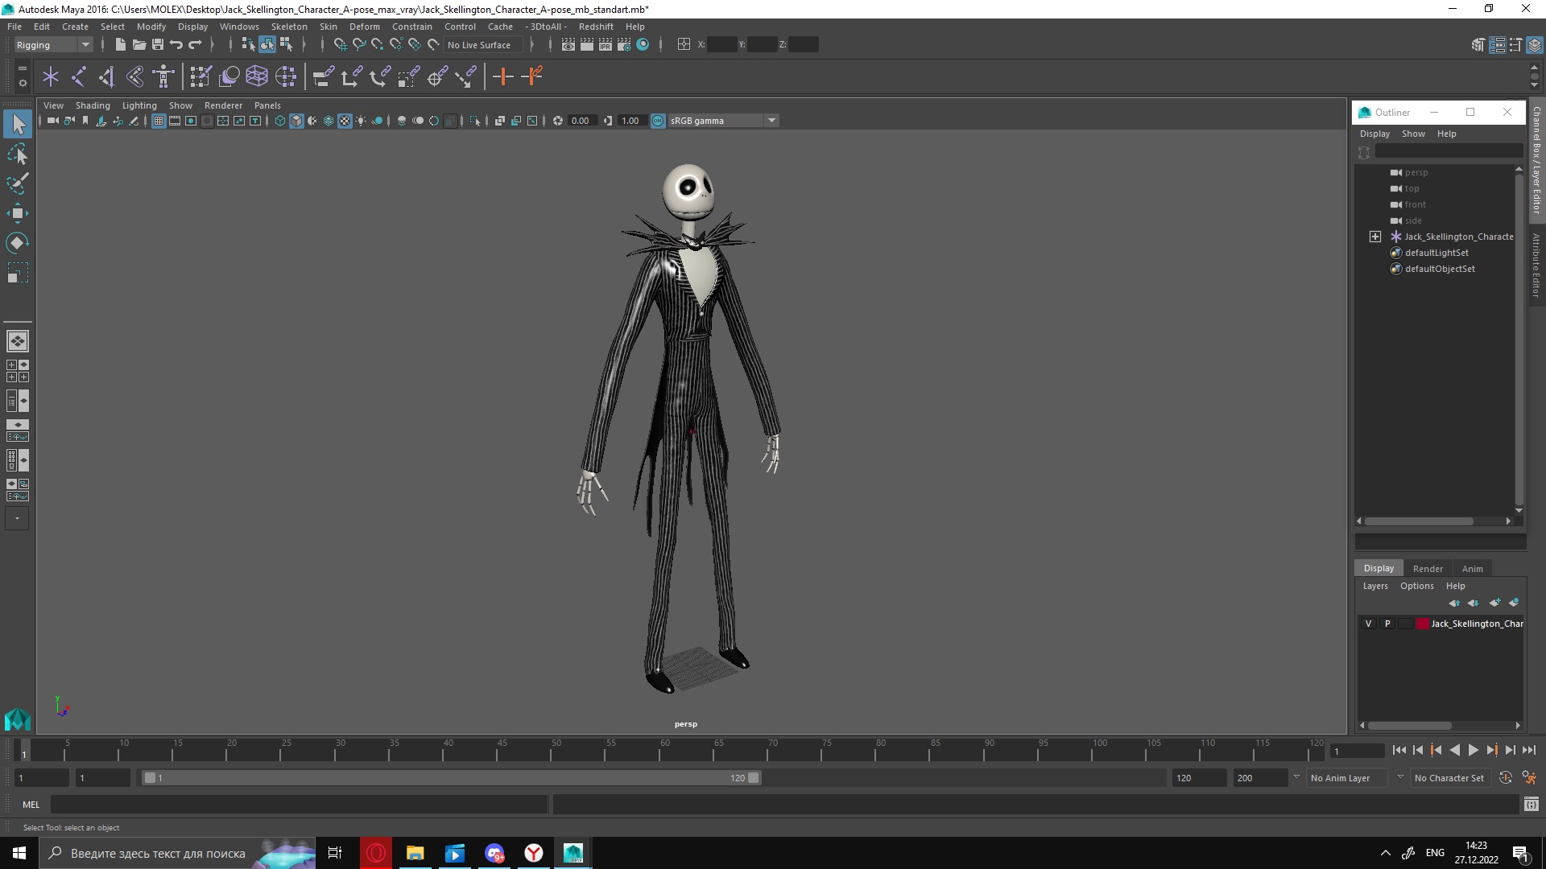Click the IPR render icon

pyautogui.click(x=606, y=44)
